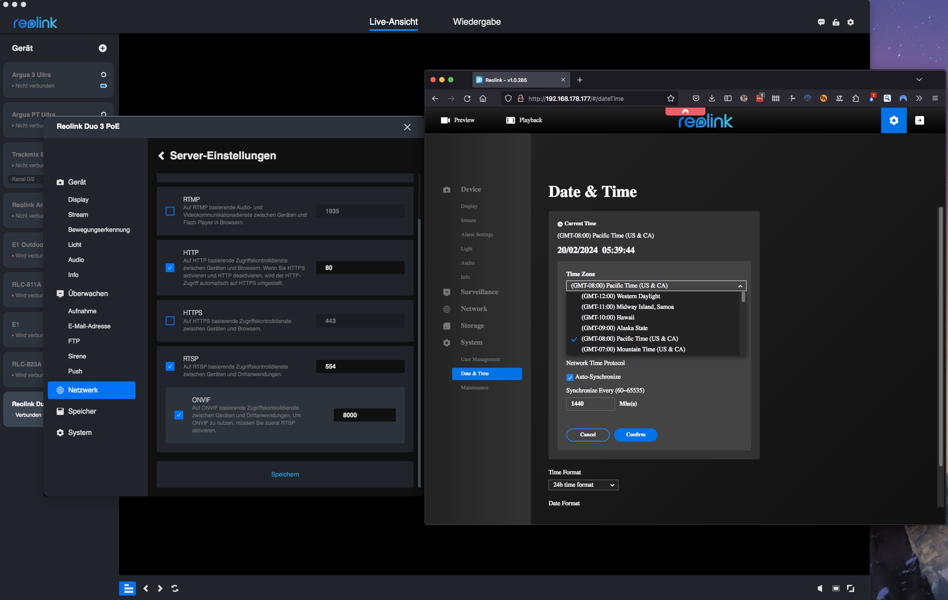Enable the RTMP checkbox
Screen dimensions: 948x600
(x=170, y=211)
